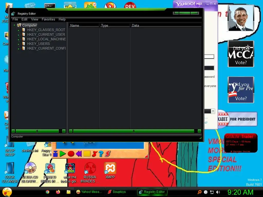Click the Obama Did you Vote gadget
Viewport: 263px width, 197px height.
[241, 18]
